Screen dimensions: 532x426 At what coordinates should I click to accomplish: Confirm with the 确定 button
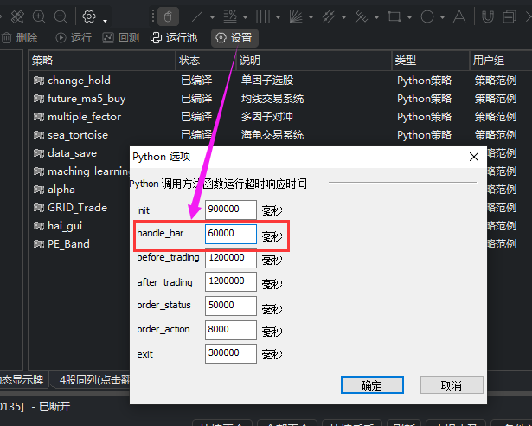click(x=372, y=385)
